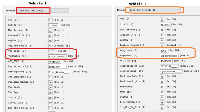Click the Veh_Index field containing 0100
Image resolution: width=200 pixels, height=112 pixels.
point(52,51)
